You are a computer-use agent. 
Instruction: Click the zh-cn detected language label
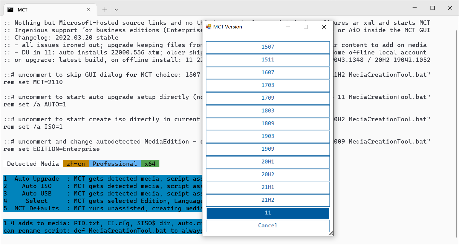click(76, 164)
